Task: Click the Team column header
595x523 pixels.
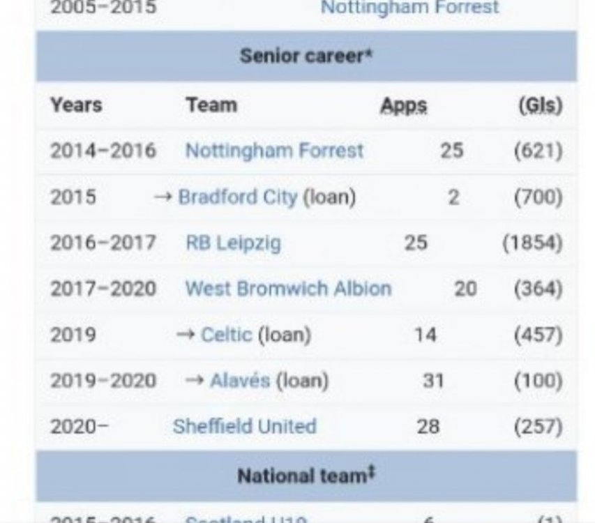Action: [x=211, y=105]
